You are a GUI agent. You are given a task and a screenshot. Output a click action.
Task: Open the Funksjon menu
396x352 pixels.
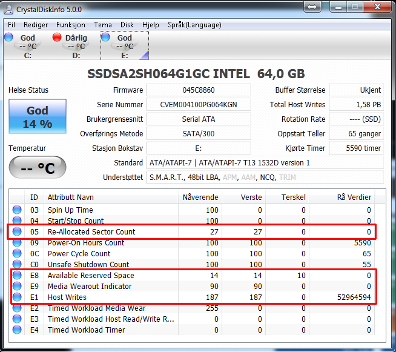coord(71,25)
